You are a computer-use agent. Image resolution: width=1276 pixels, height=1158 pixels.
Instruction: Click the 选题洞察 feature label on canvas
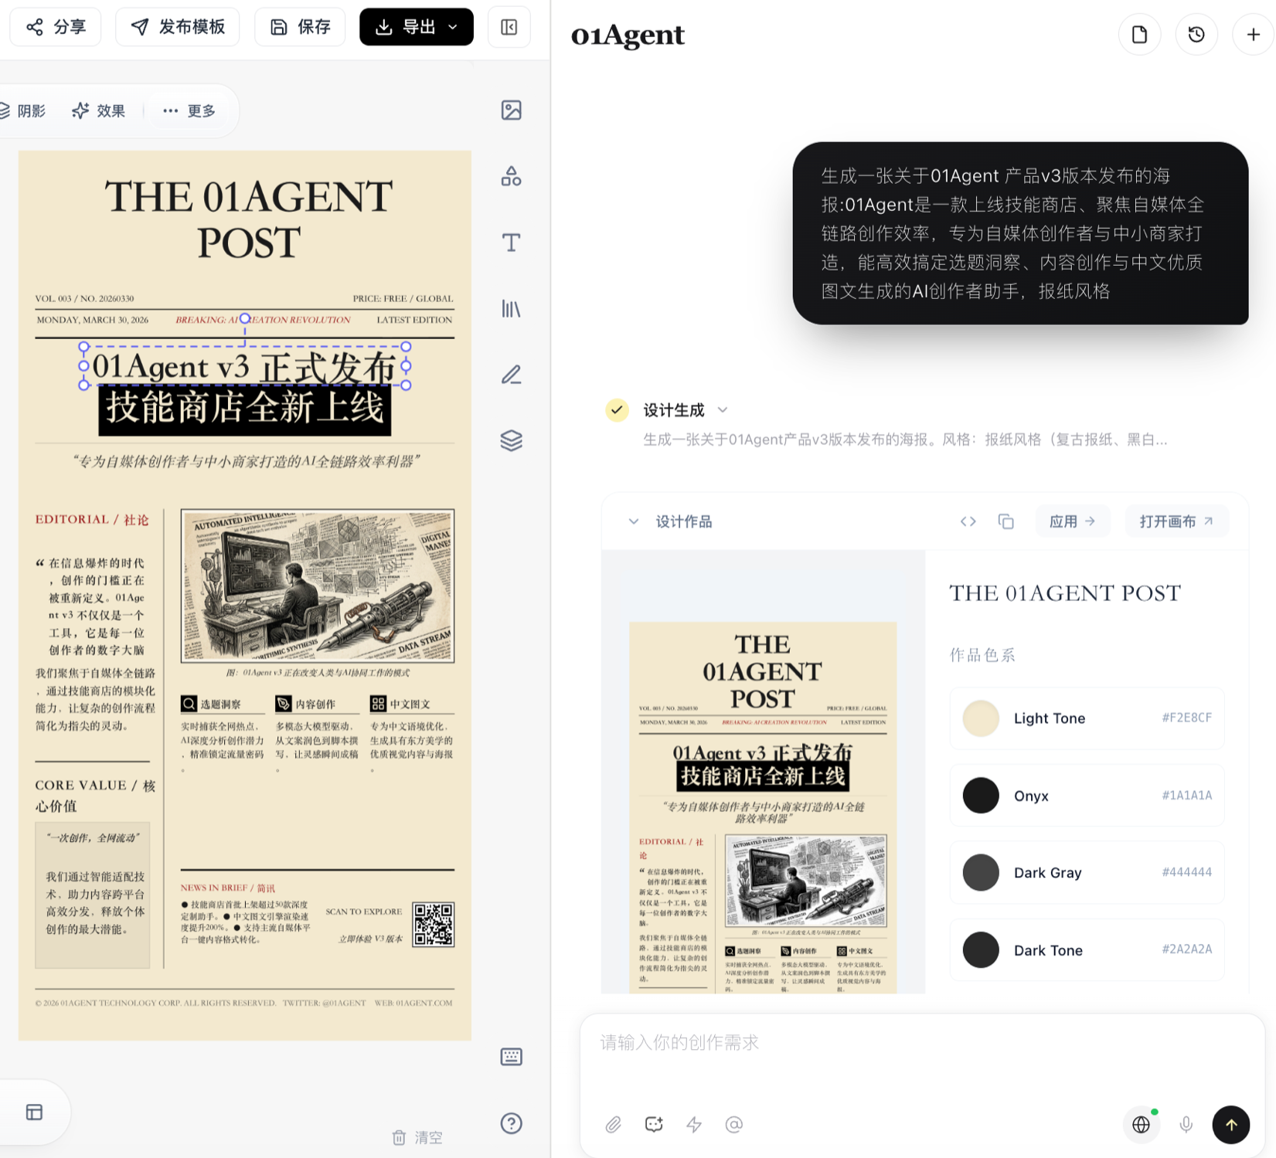click(x=220, y=705)
